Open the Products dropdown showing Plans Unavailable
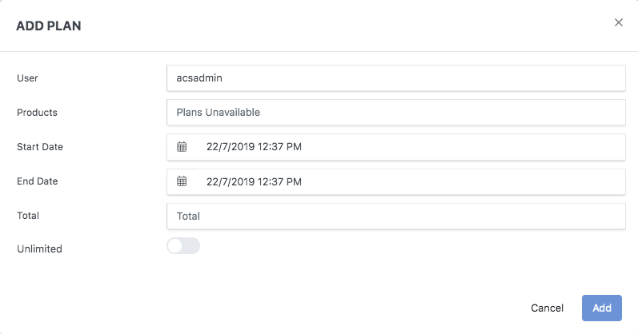This screenshot has width=638, height=334. [x=395, y=113]
